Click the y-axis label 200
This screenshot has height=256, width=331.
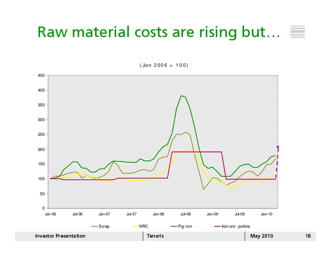click(x=41, y=149)
